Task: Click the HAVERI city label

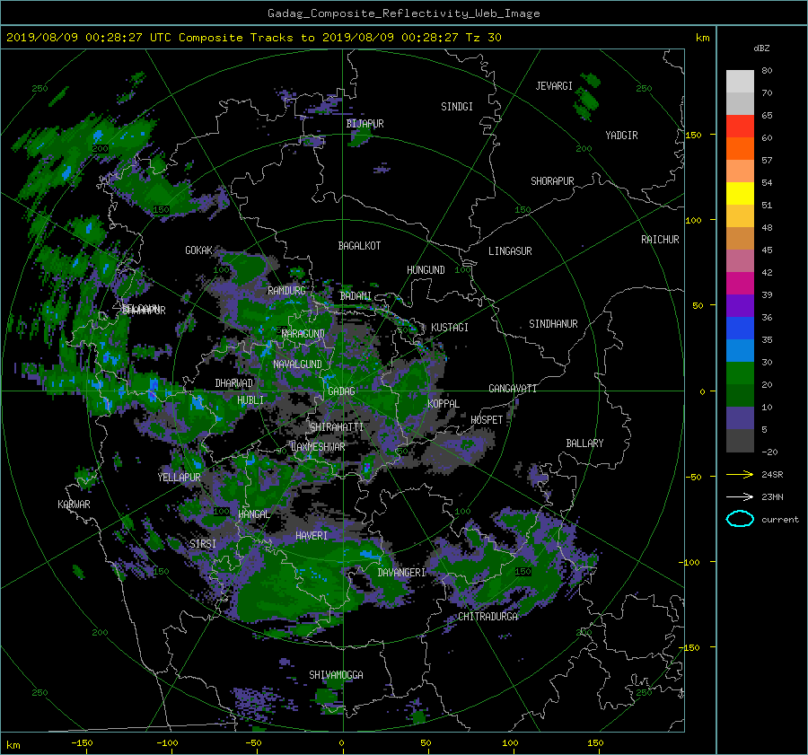Action: coord(312,536)
